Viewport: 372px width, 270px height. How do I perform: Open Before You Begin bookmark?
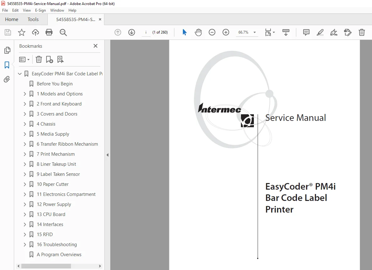click(55, 84)
